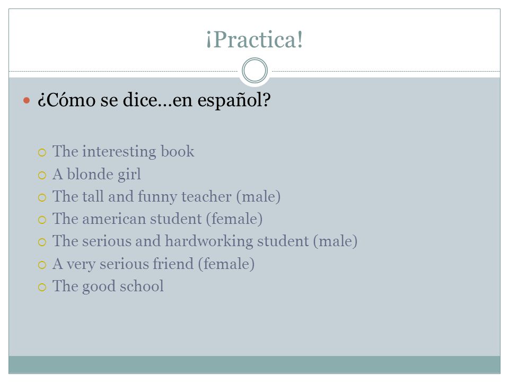The width and height of the screenshot is (509, 382).
Task: Click 'The serious and hardworking student (male)'
Action: point(205,241)
